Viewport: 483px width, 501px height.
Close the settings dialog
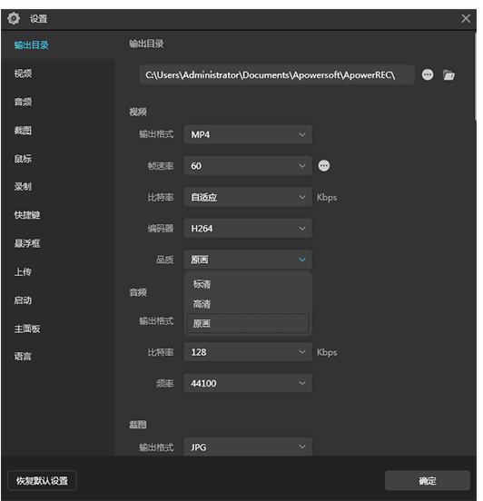[x=466, y=18]
